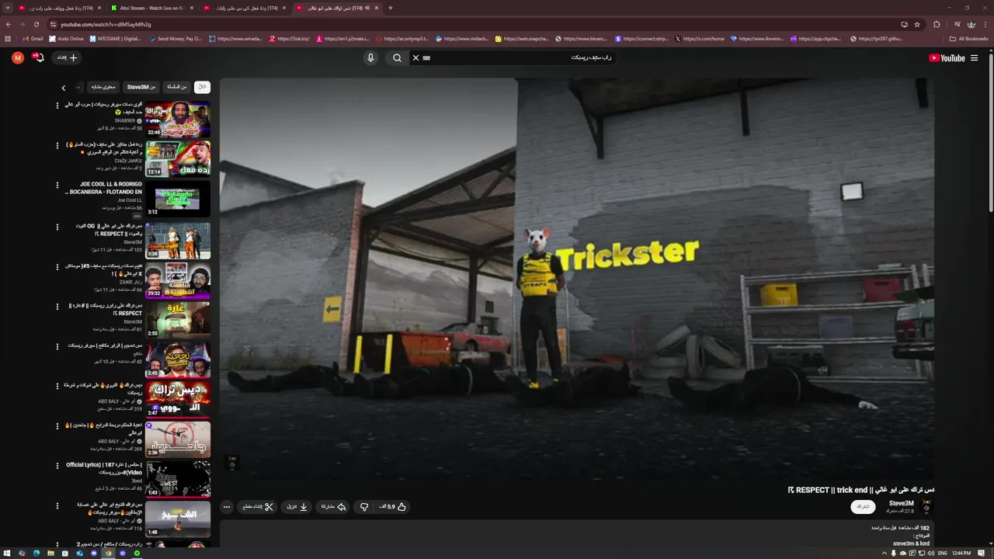This screenshot has height=559, width=994.
Task: Open Chrome extensions puzzle icon
Action: tap(937, 24)
